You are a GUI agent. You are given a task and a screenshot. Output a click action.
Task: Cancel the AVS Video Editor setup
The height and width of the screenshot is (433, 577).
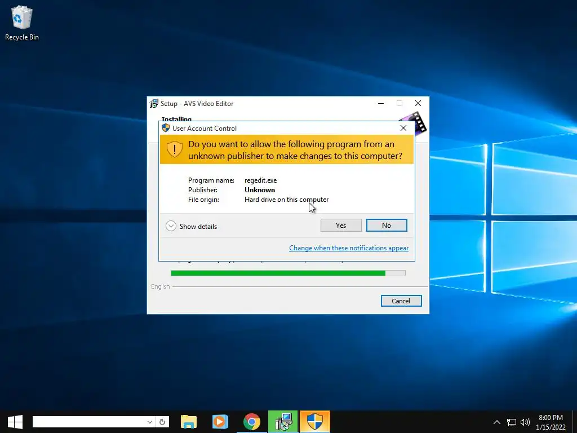coord(401,301)
